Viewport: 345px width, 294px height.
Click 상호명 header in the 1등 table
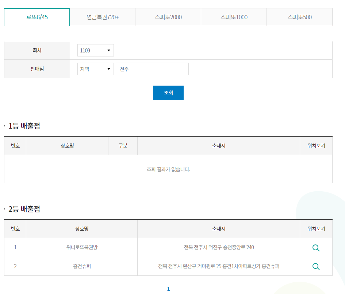(x=67, y=146)
